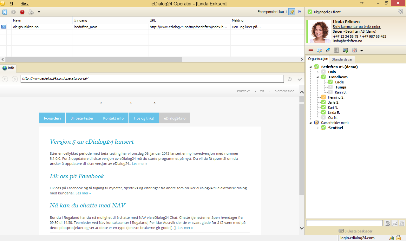The image size is (406, 241).
Task: Click the request list scroll right arrow
Action: [302, 59]
